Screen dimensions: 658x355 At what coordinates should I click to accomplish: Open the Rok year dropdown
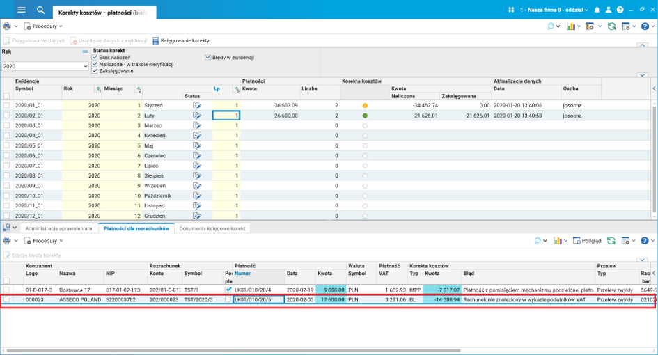[84, 67]
